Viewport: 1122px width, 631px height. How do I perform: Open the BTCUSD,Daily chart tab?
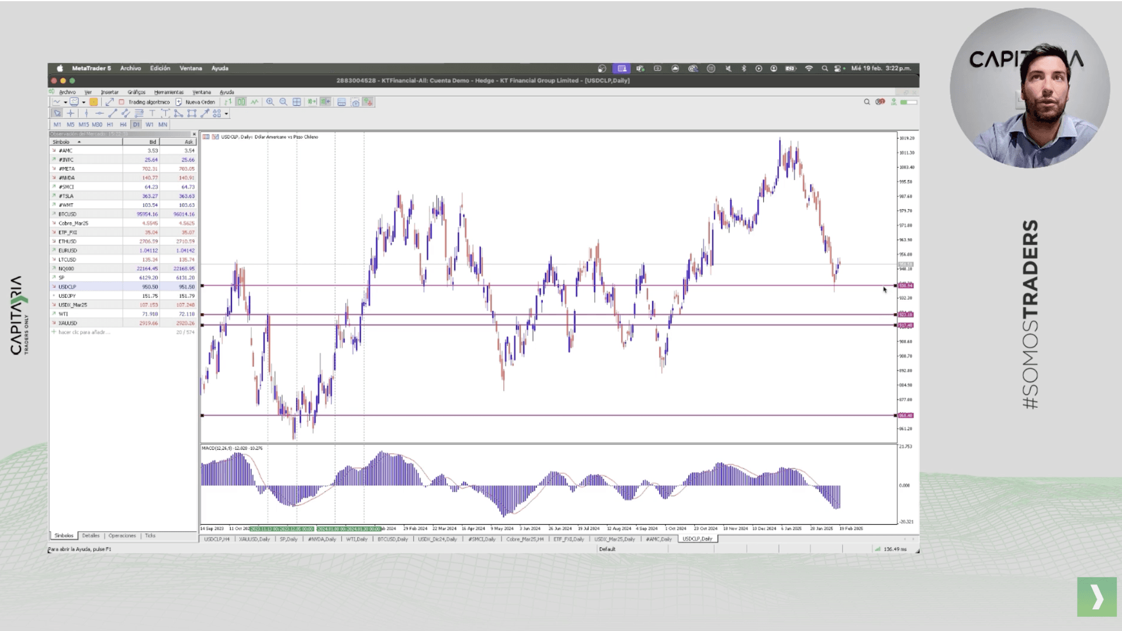pos(392,539)
